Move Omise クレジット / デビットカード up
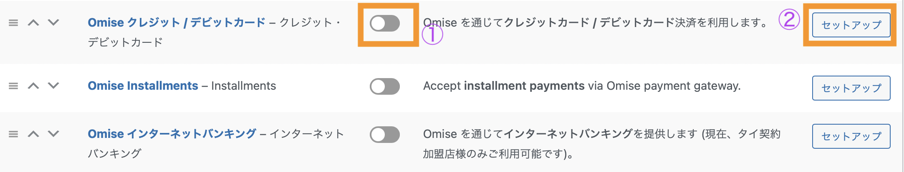Screen dimensions: 904x172 (x=33, y=23)
